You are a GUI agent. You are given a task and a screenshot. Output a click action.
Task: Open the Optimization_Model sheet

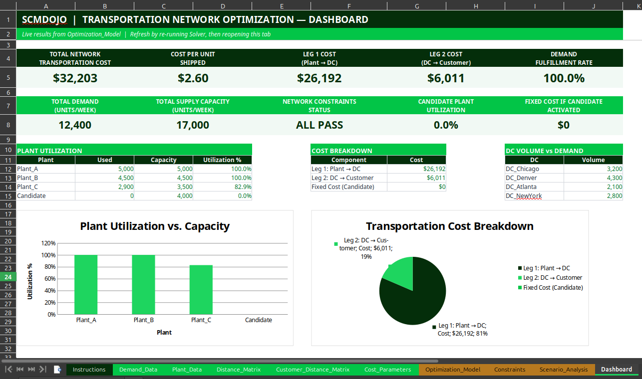click(x=453, y=370)
